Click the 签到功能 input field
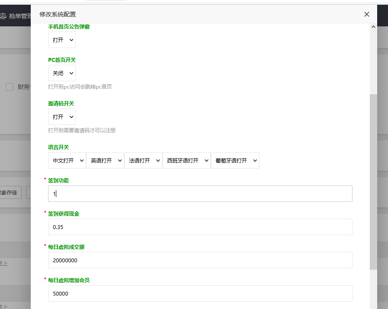 pos(199,194)
